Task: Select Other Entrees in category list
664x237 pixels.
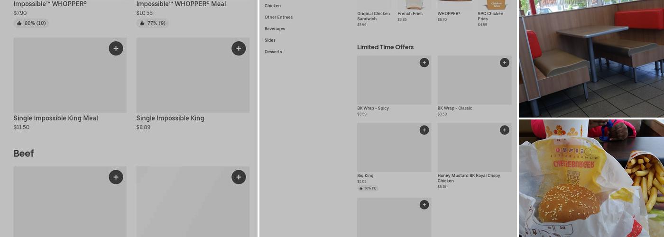Action: [278, 17]
